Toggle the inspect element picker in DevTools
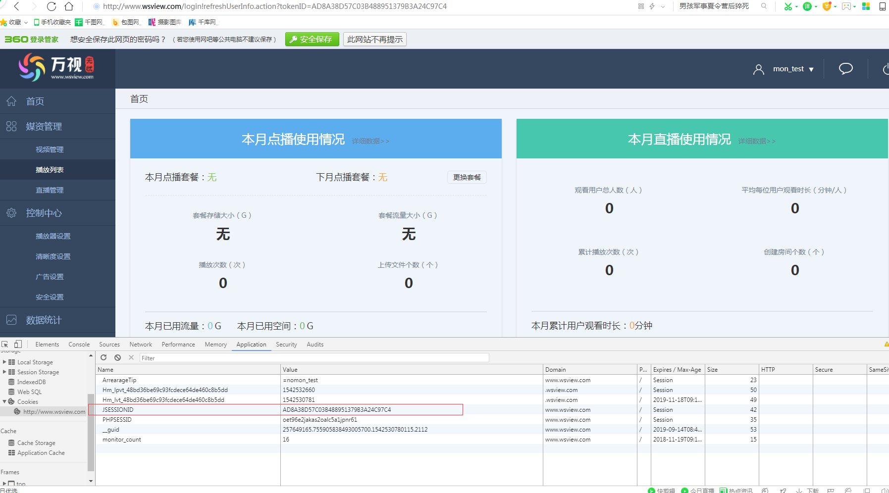Viewport: 889px width, 493px height. [4, 344]
